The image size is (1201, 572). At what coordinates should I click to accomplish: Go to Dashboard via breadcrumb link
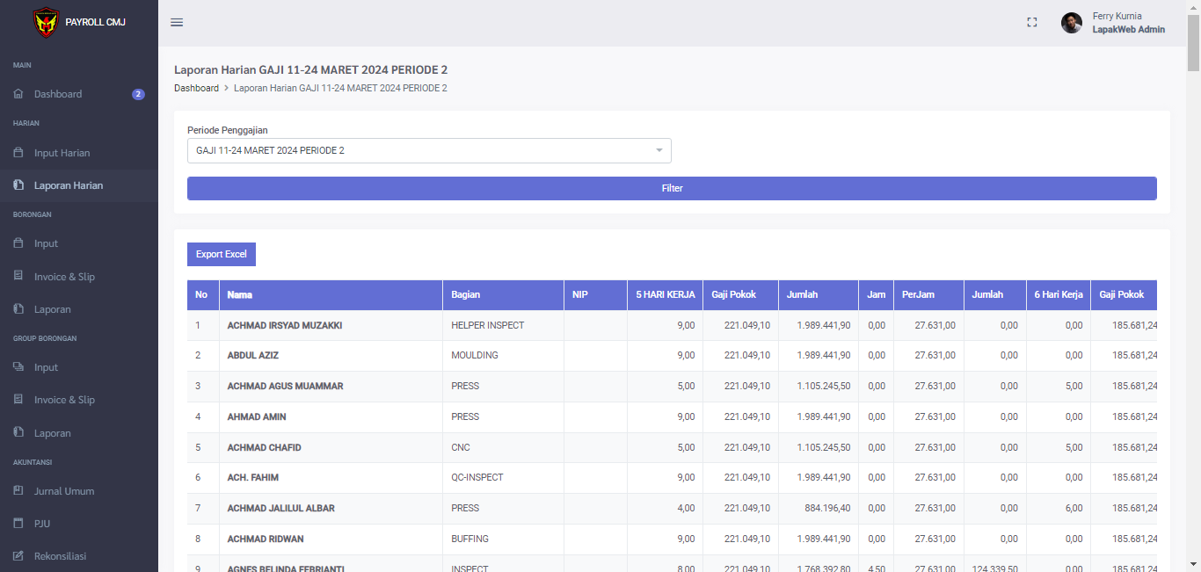point(196,88)
